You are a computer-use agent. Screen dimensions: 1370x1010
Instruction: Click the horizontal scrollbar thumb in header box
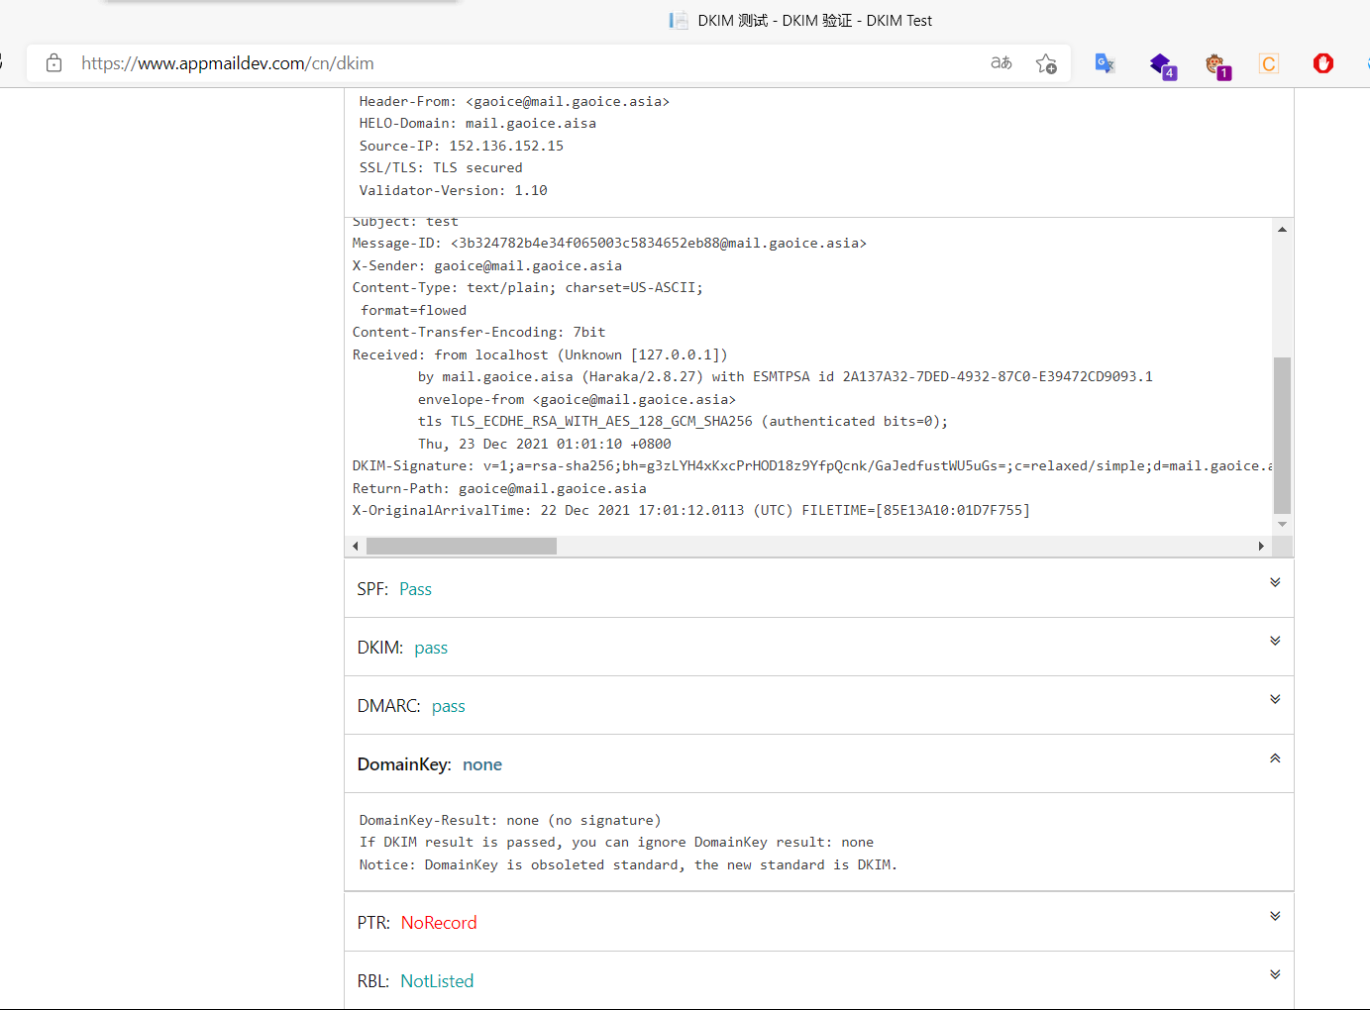pyautogui.click(x=461, y=547)
